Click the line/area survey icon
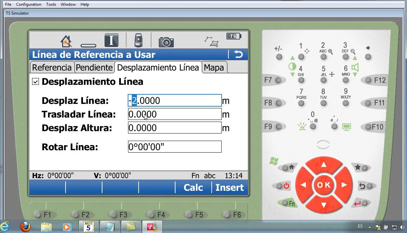 pos(211,42)
